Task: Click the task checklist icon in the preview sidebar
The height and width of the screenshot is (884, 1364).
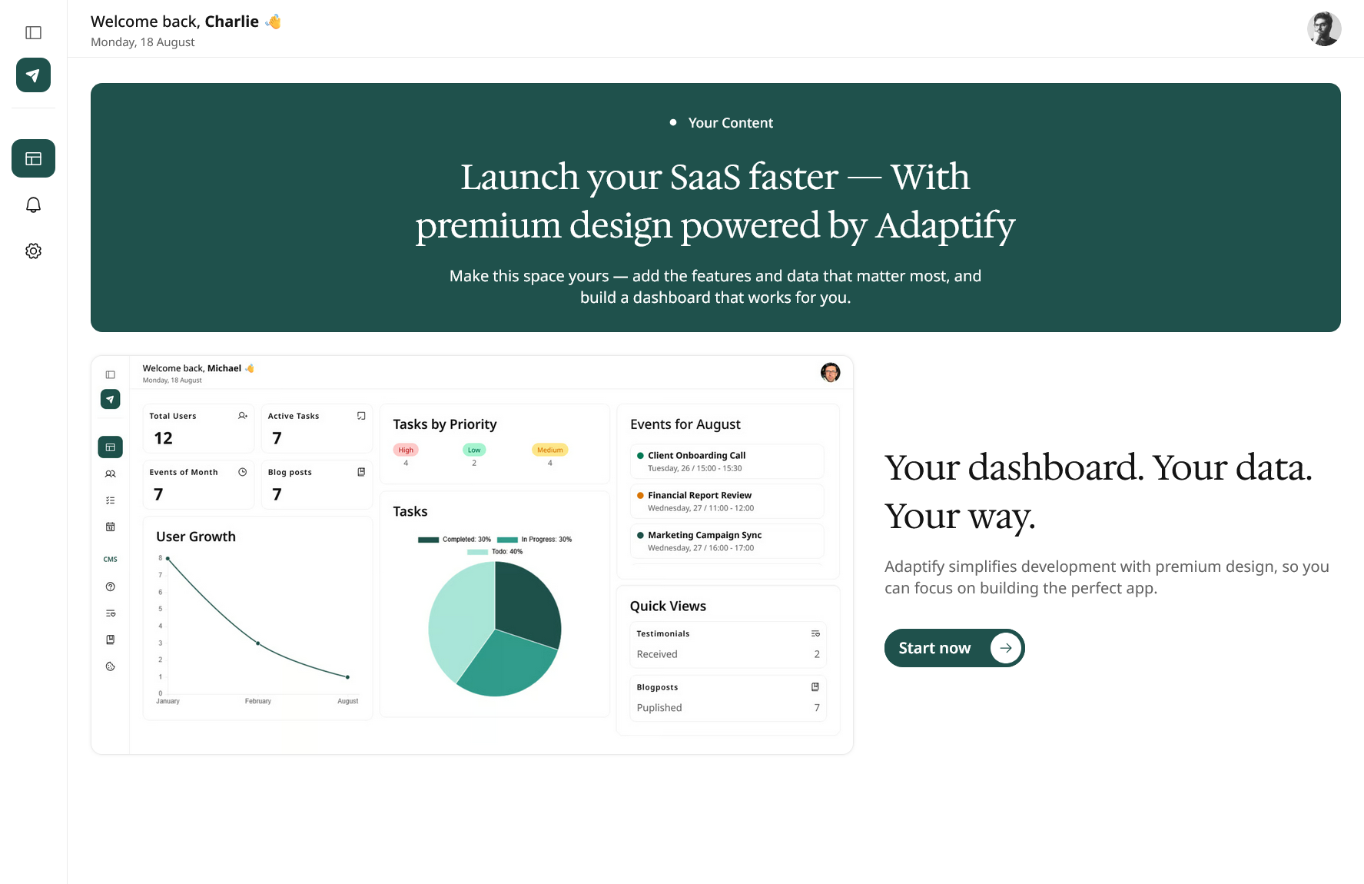Action: pos(111,500)
